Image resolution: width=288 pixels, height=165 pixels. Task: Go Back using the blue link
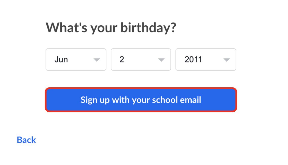[x=26, y=140]
